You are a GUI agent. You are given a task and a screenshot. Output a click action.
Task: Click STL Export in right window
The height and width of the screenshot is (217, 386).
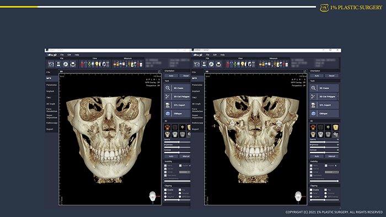click(x=324, y=105)
